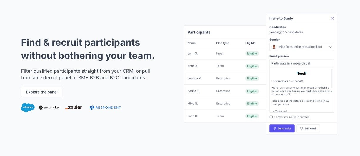Enable Send study invites in batches
360x156 pixels.
point(271,117)
